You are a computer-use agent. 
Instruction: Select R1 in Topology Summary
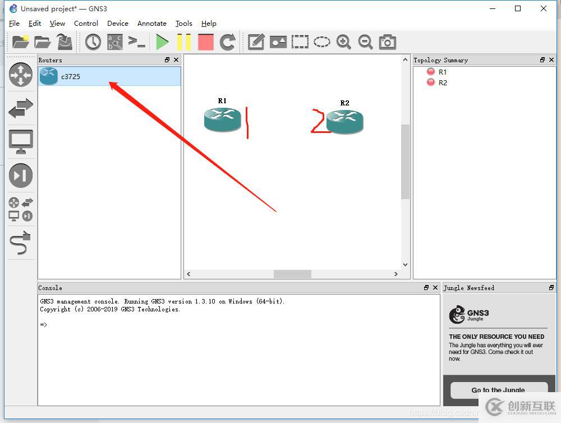tap(443, 72)
